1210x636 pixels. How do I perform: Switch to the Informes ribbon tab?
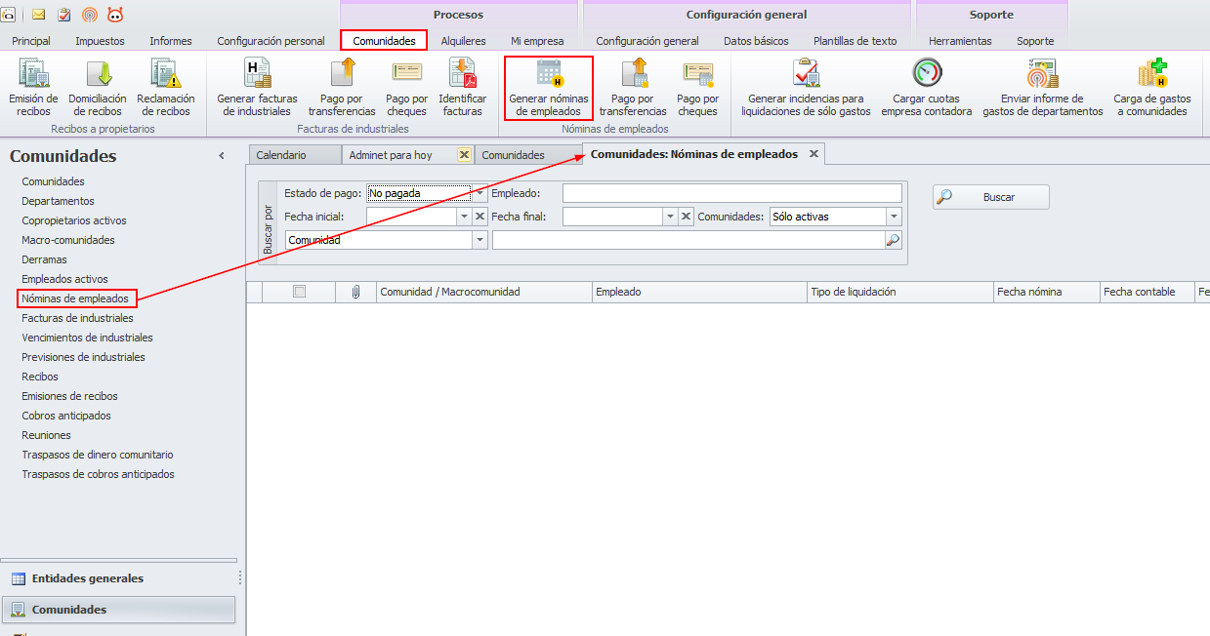coord(171,41)
